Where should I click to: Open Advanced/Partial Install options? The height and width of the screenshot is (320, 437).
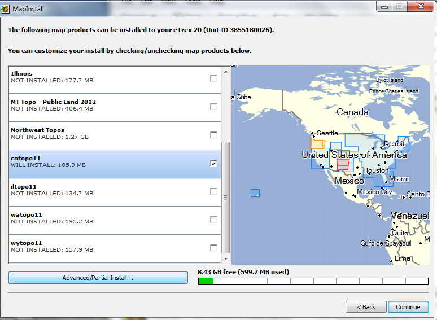tap(98, 278)
